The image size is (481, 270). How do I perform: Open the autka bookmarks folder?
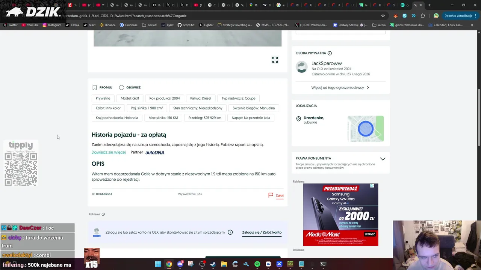coord(379,25)
